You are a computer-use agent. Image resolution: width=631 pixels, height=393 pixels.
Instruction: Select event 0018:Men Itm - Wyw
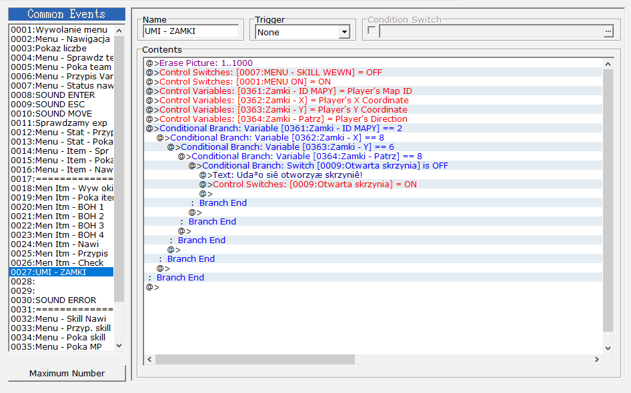coord(61,188)
